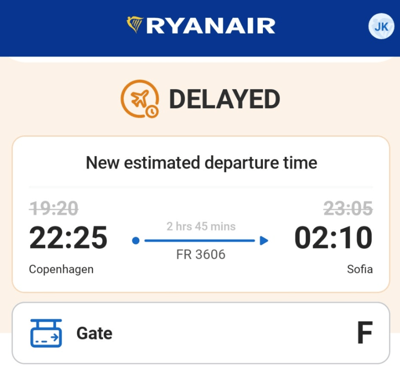Tap the gate letter F

coord(365,332)
